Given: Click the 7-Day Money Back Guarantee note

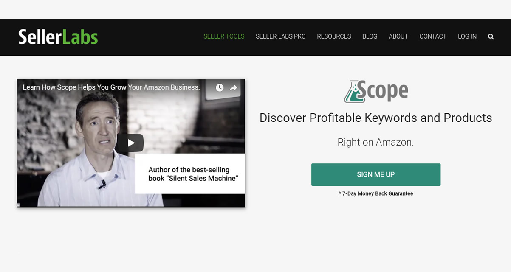Looking at the screenshot, I should [x=376, y=193].
